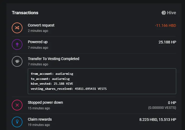This screenshot has width=185, height=130.
Task: Click the pink Stopped power down X icon
Action: coord(17,105)
